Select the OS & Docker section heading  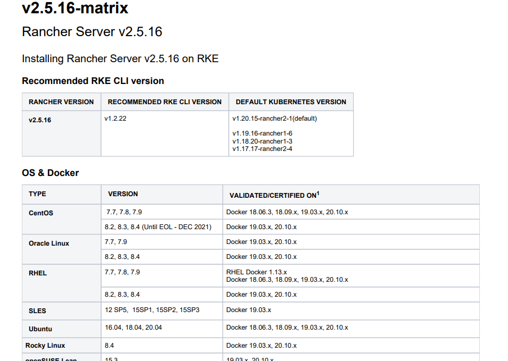(x=50, y=173)
